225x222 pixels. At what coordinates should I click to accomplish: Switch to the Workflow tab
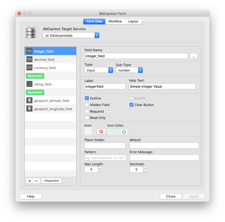pyautogui.click(x=115, y=21)
